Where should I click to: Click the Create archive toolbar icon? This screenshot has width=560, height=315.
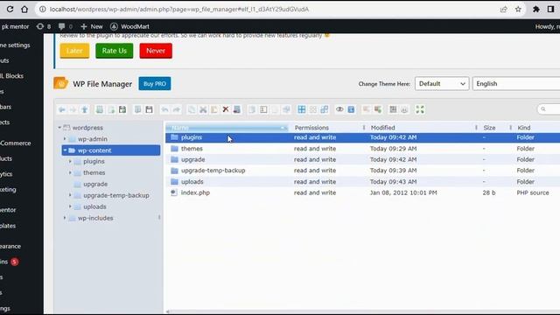click(x=378, y=109)
